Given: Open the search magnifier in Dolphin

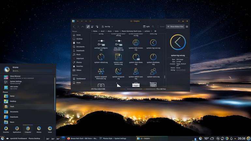Looking at the screenshot, I should click(x=153, y=26).
